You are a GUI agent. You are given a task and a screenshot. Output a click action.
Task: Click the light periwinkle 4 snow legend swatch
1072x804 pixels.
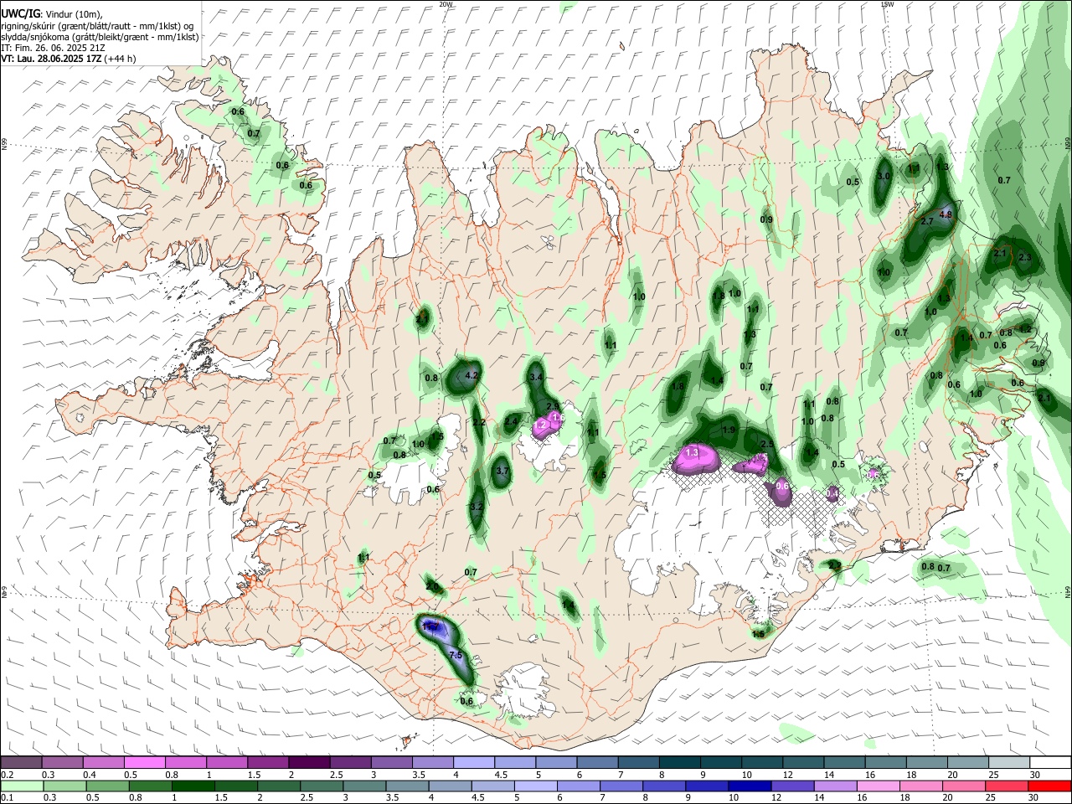click(473, 763)
